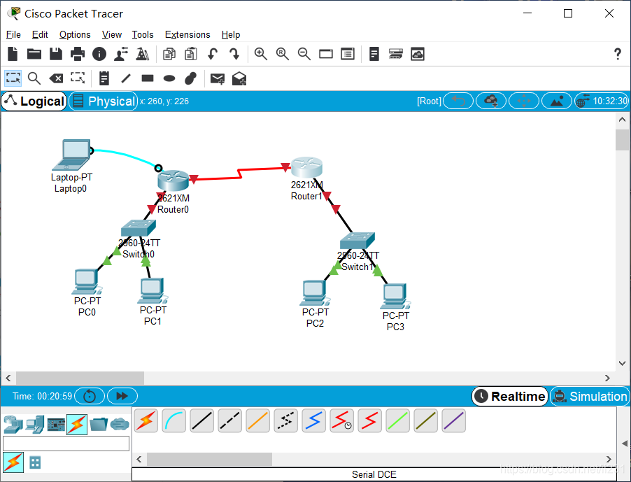Select the Connections device category

tap(77, 424)
